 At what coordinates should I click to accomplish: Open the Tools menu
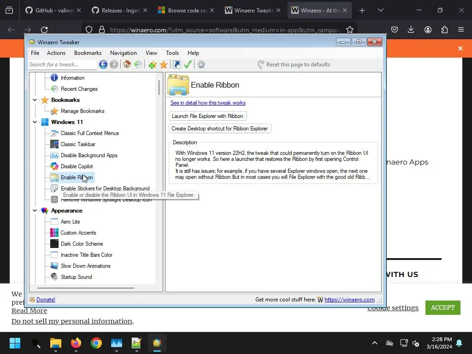point(172,53)
